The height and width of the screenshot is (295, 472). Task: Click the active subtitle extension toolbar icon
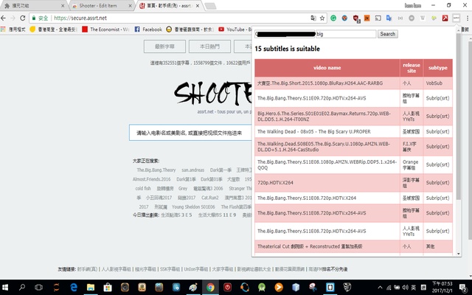457,18
